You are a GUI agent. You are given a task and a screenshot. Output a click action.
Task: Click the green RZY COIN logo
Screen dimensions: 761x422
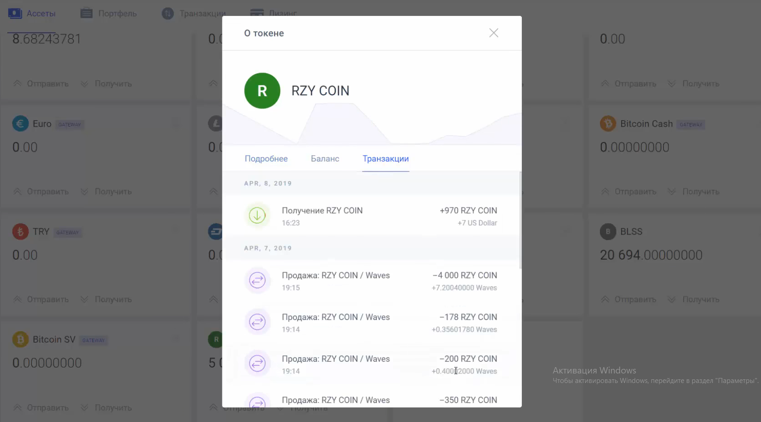[262, 91]
